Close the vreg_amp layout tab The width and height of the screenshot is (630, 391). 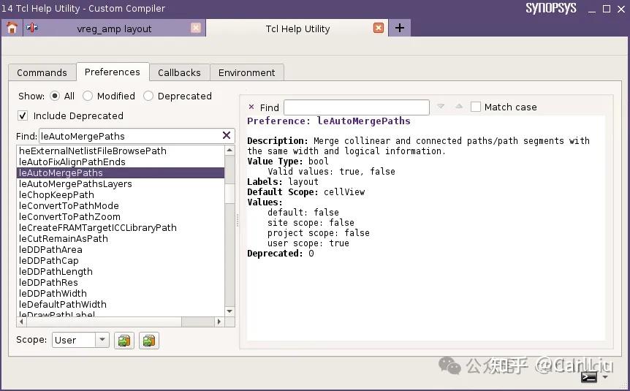196,28
